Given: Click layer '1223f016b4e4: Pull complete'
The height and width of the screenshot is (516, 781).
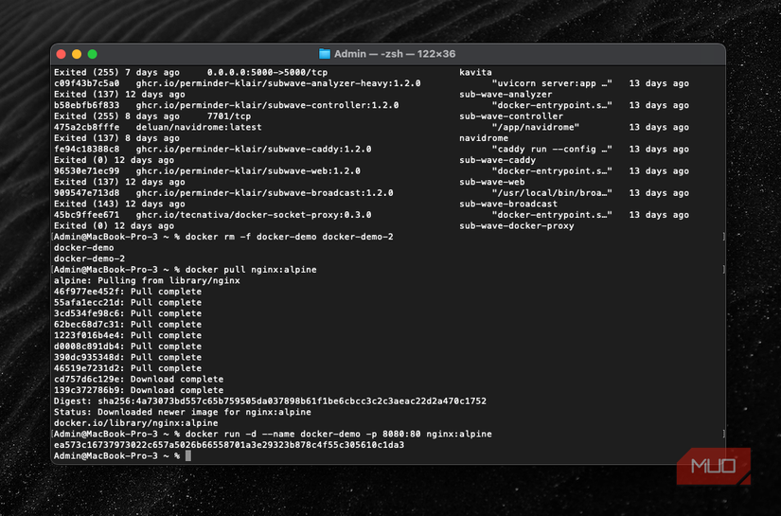Looking at the screenshot, I should 128,335.
